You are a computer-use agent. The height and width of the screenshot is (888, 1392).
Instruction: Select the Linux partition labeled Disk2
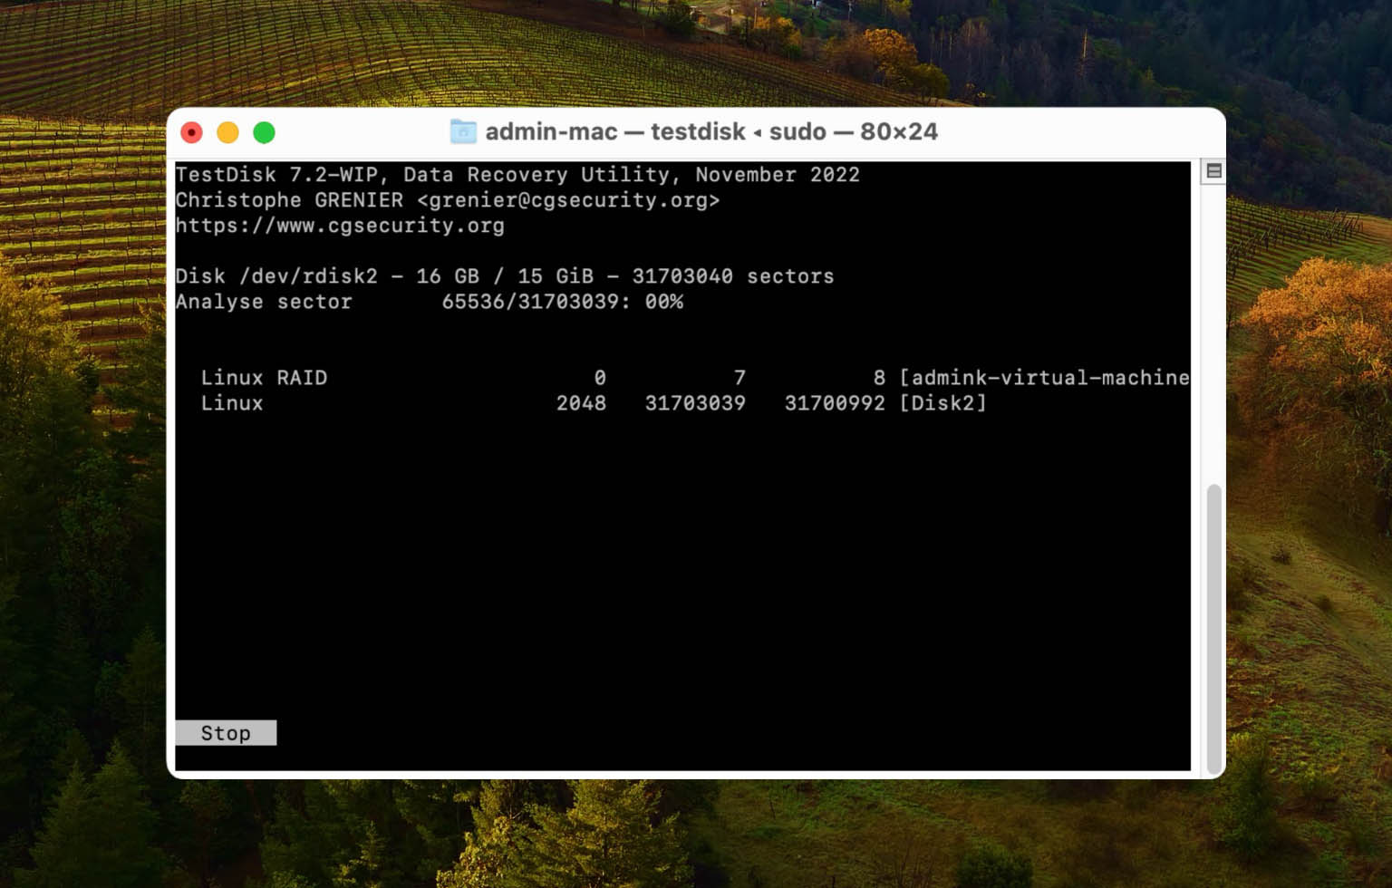[232, 402]
